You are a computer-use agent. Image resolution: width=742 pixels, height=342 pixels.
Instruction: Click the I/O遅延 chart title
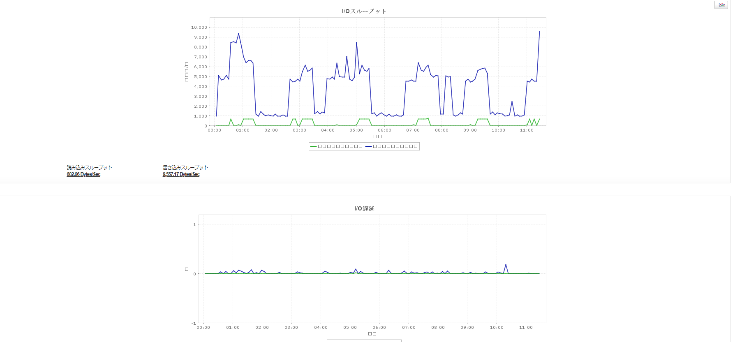click(364, 208)
